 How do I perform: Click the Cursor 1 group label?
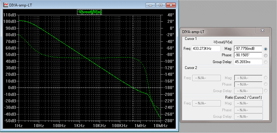pyautogui.click(x=190, y=39)
